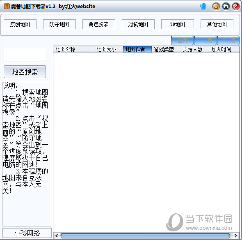Go to 首页 first page
This screenshot has height=240, width=242.
tap(182, 41)
